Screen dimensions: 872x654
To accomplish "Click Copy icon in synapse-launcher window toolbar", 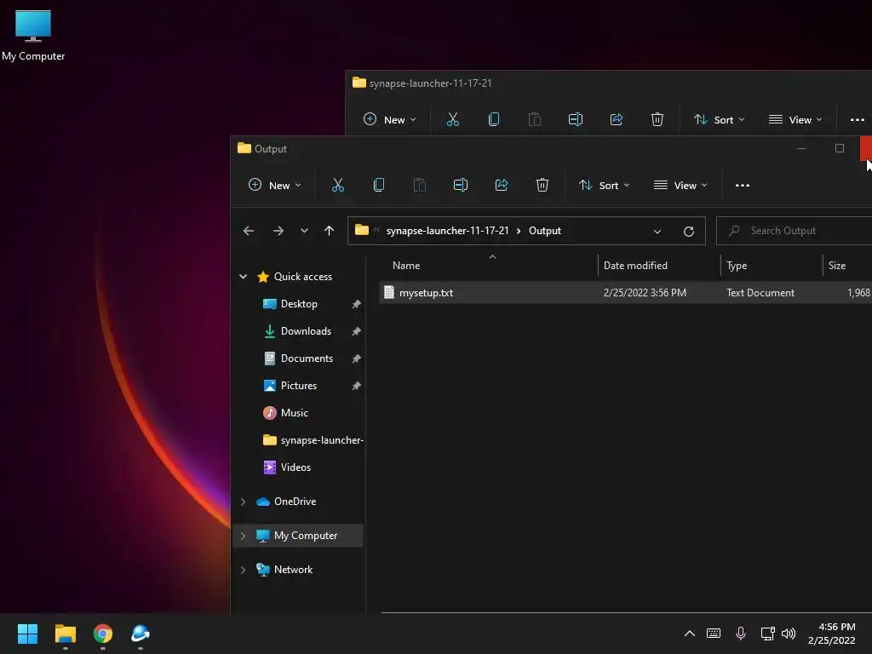I will (x=494, y=119).
